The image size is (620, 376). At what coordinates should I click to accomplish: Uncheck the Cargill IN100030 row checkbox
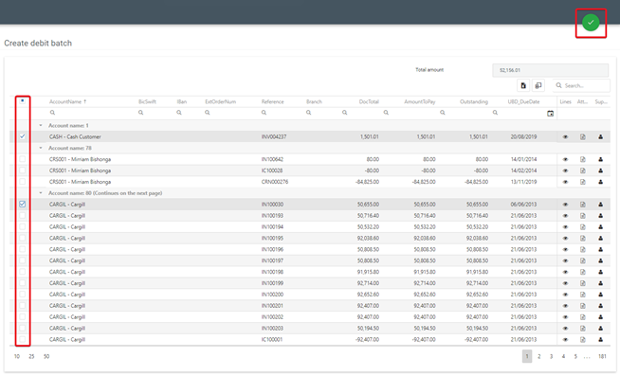(x=23, y=205)
